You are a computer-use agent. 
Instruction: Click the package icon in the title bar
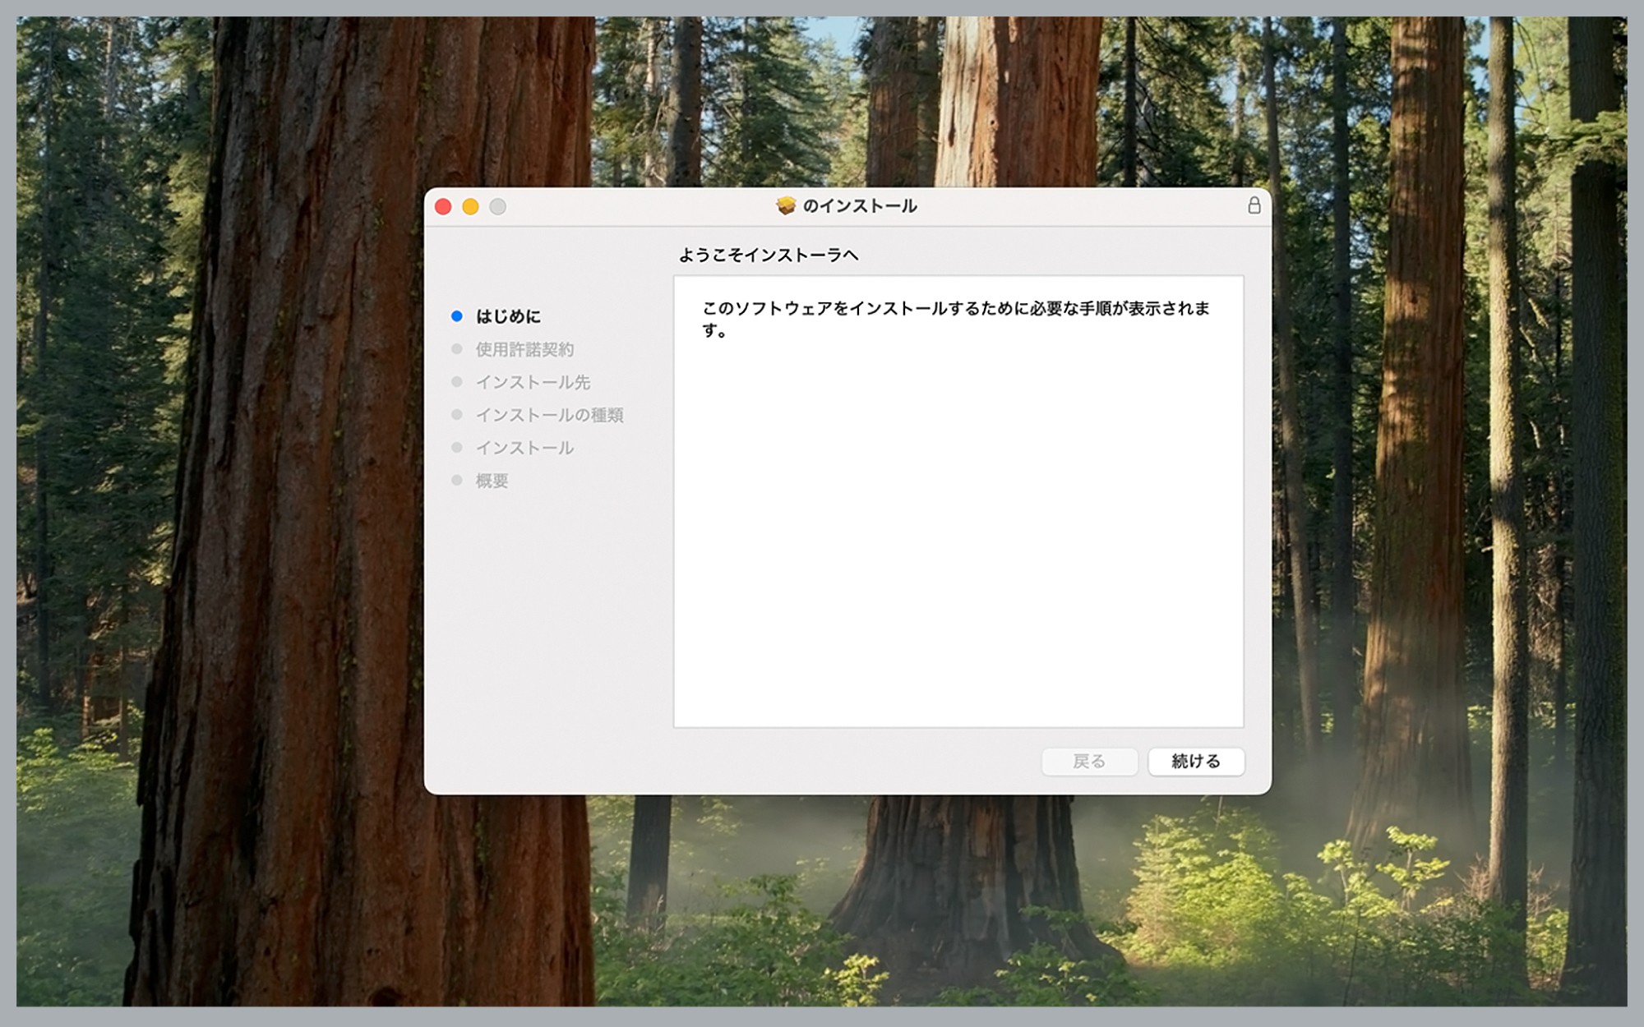tap(785, 207)
